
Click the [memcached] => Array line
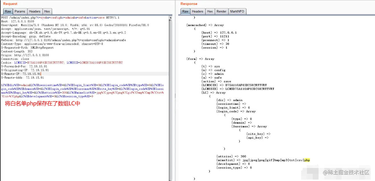click(x=205, y=25)
